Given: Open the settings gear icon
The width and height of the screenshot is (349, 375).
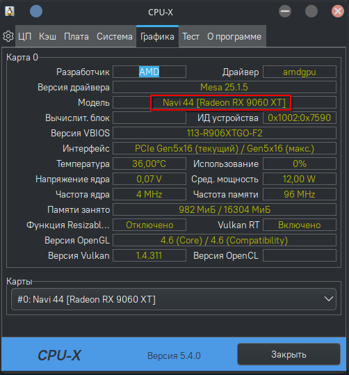Looking at the screenshot, I should pyautogui.click(x=8, y=36).
